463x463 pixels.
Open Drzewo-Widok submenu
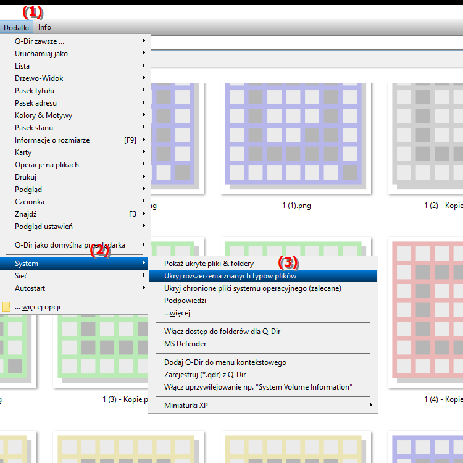[75, 78]
